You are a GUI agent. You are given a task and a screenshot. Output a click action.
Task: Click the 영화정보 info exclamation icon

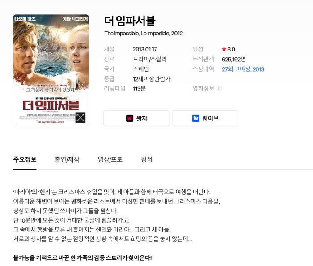[219, 88]
